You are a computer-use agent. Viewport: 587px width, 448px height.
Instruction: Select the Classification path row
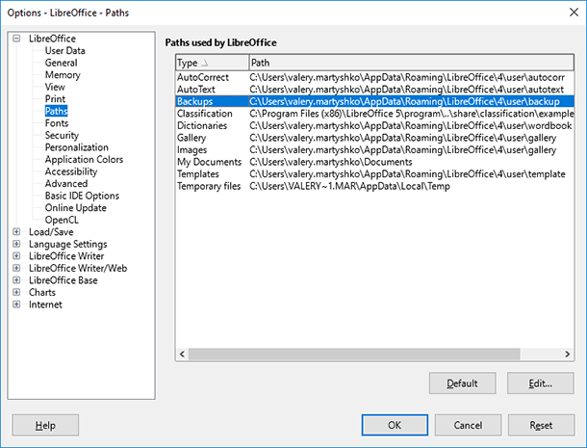(374, 114)
